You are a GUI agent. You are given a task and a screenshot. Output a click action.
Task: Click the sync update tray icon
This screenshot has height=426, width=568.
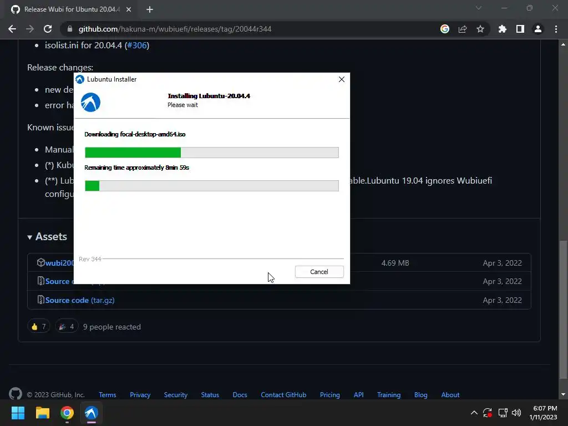(x=488, y=413)
